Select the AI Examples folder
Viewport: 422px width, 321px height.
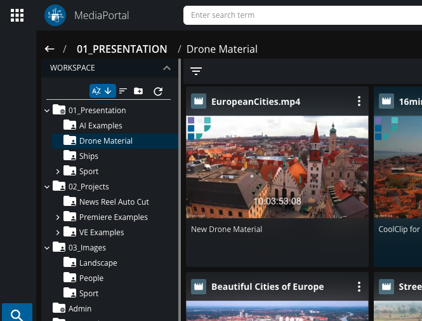pyautogui.click(x=100, y=126)
